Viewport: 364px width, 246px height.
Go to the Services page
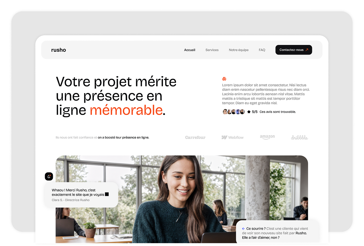212,50
